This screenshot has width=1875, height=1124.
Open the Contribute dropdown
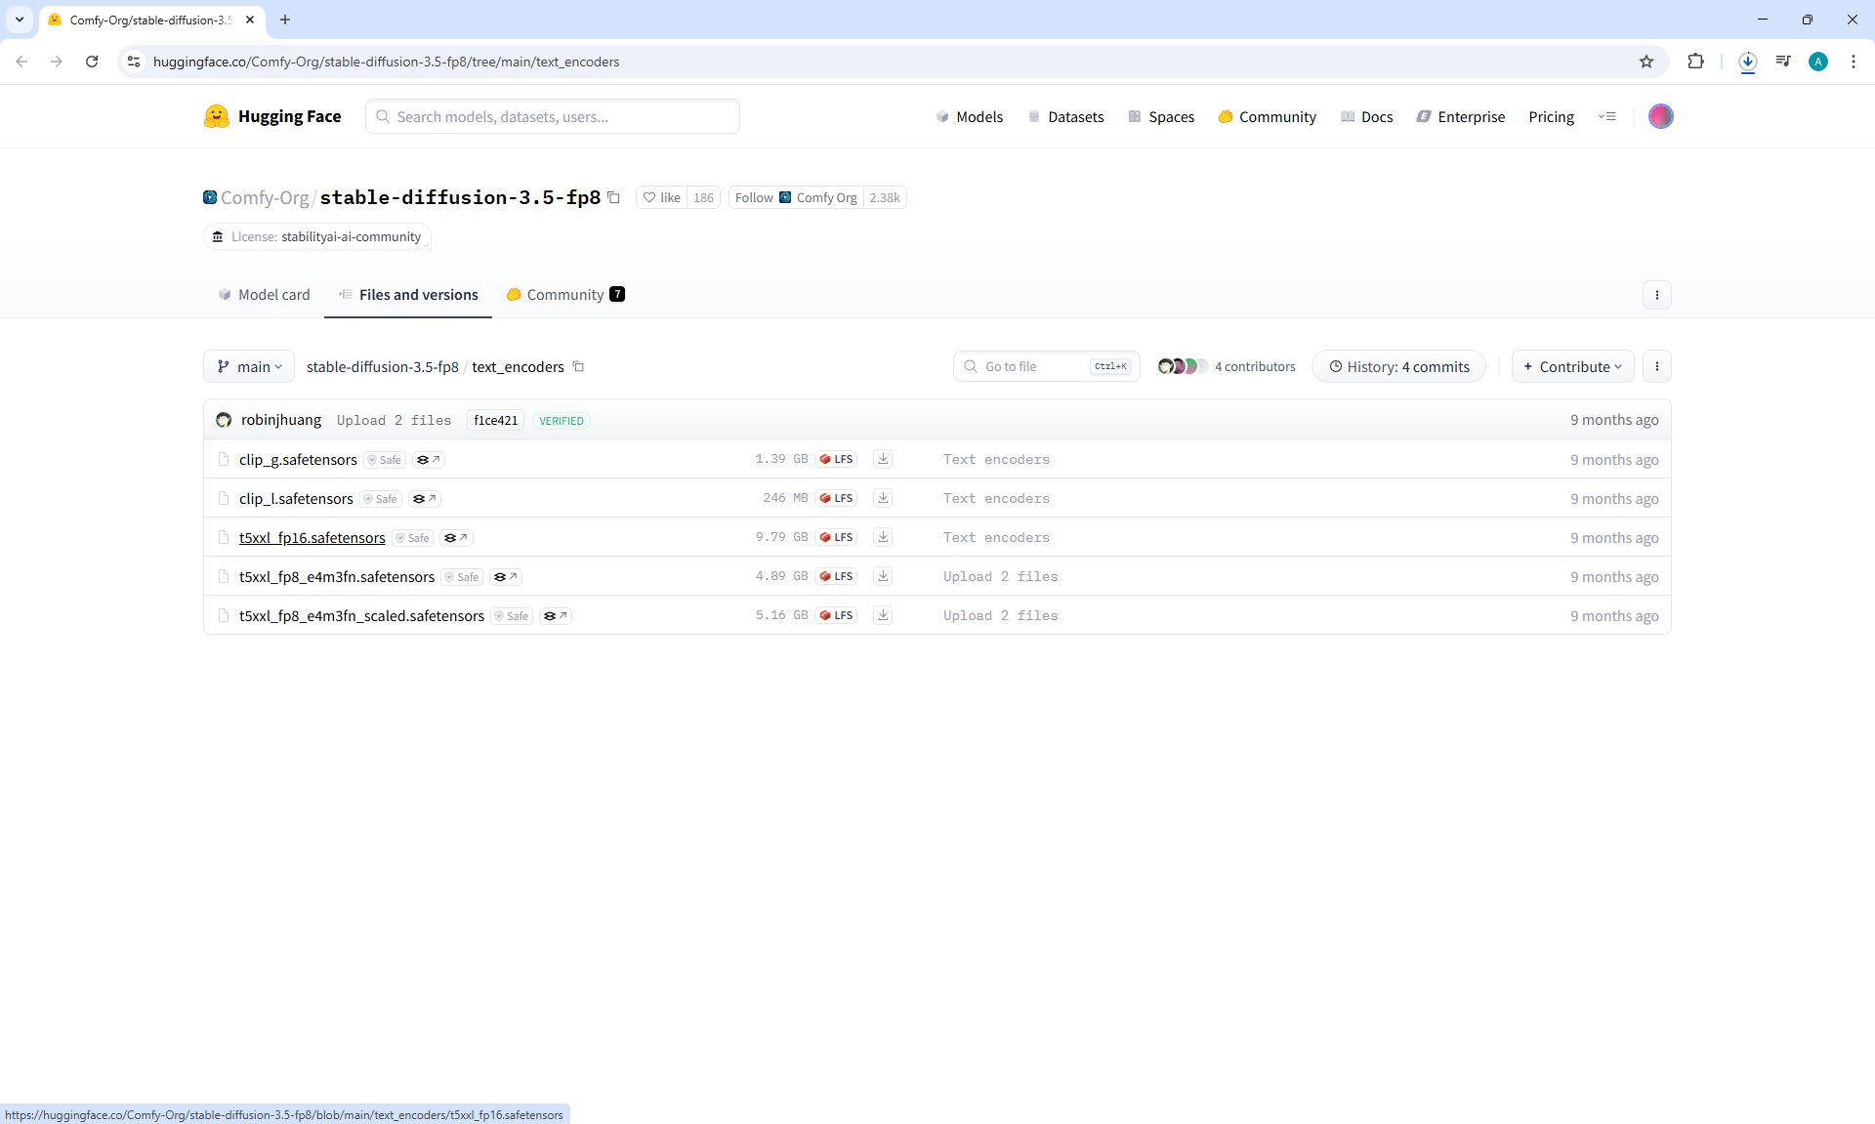coord(1572,367)
